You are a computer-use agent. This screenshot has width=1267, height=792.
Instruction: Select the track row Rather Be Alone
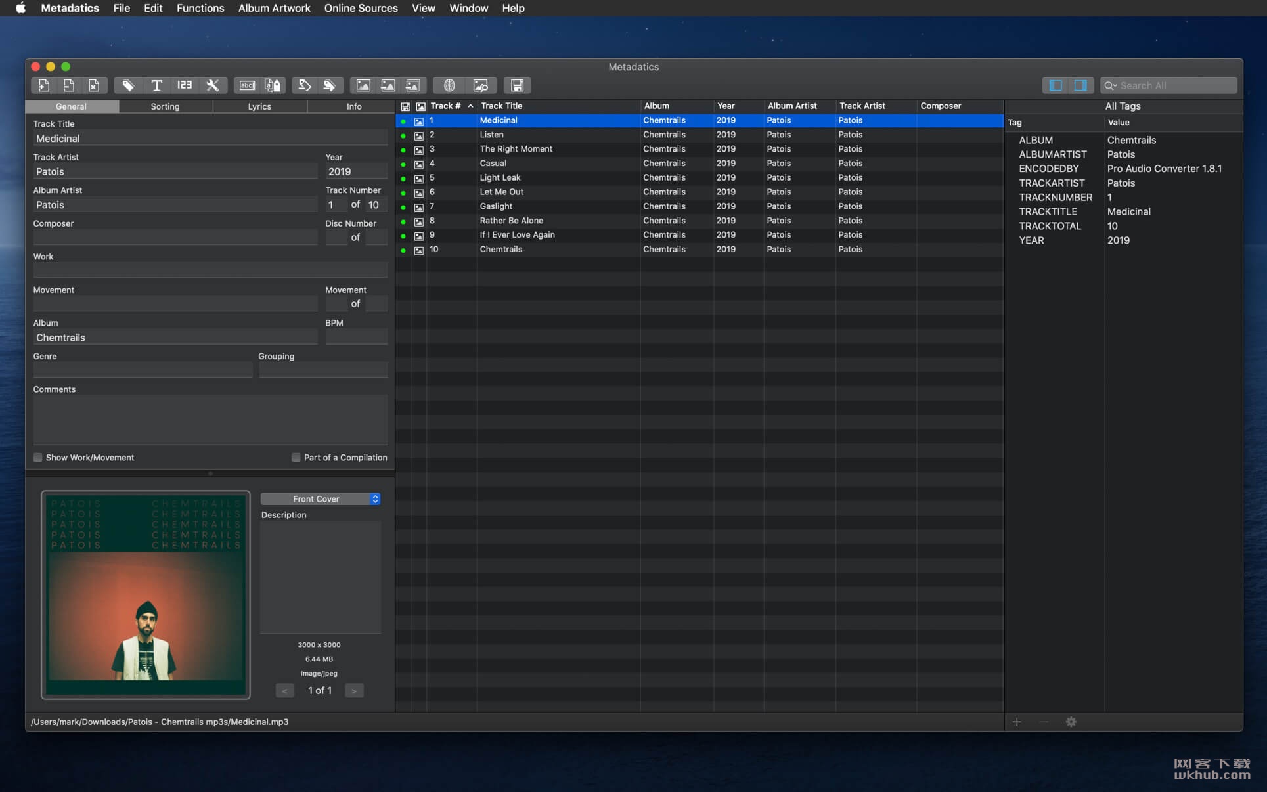(700, 221)
